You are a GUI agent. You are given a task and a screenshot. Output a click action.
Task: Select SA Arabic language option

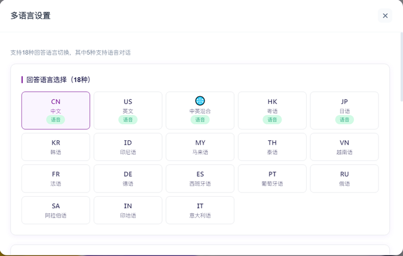point(56,211)
